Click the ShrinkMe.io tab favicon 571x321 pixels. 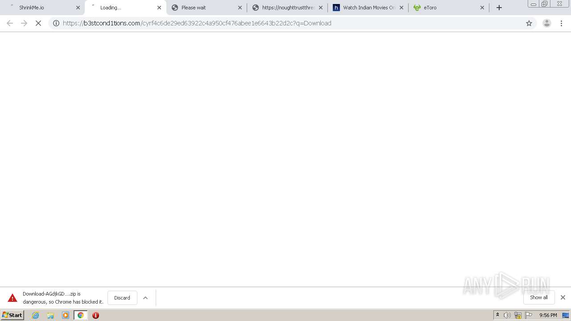point(12,6)
